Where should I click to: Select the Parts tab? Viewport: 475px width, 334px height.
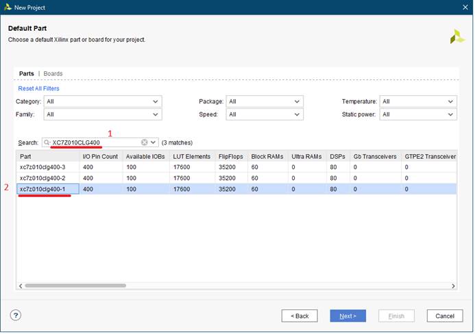26,73
